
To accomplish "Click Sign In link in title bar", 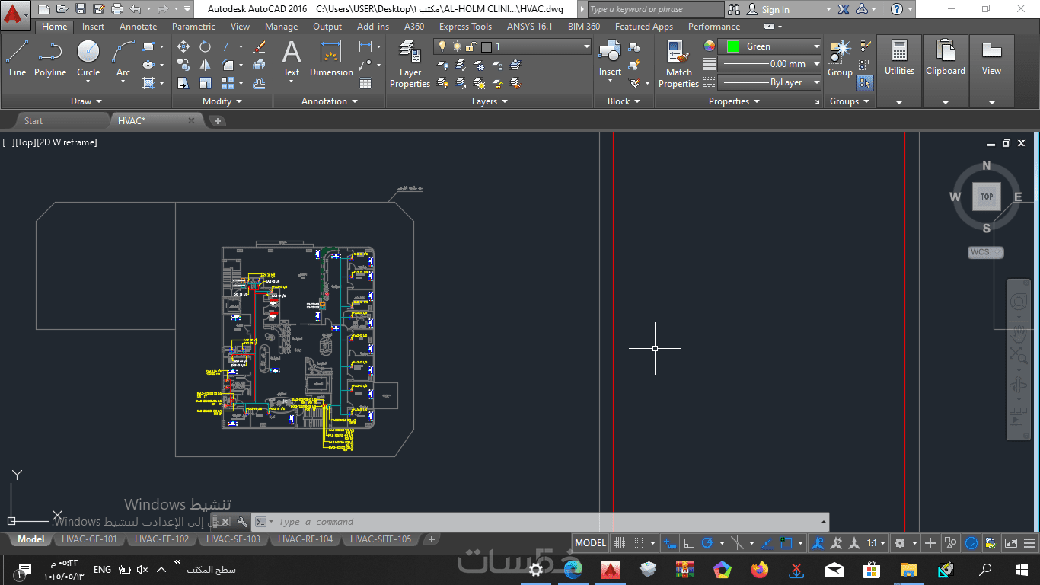I will tap(775, 10).
